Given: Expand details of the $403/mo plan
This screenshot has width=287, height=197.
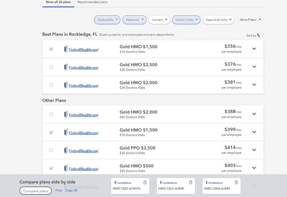Looking at the screenshot, I should click(254, 168).
